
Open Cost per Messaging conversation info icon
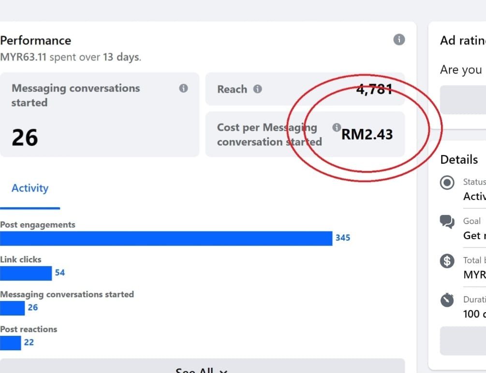[337, 128]
